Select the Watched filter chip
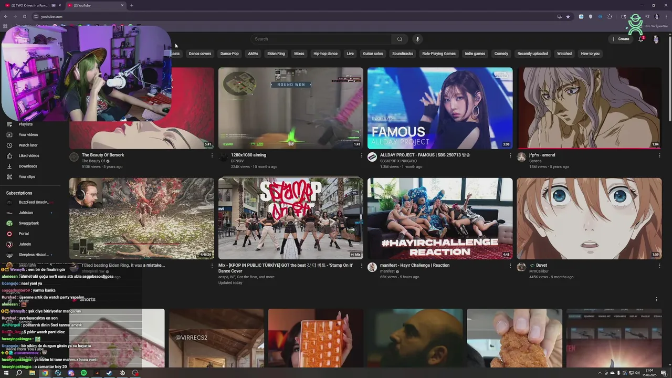Screen dimensions: 672x378 [x=564, y=54]
